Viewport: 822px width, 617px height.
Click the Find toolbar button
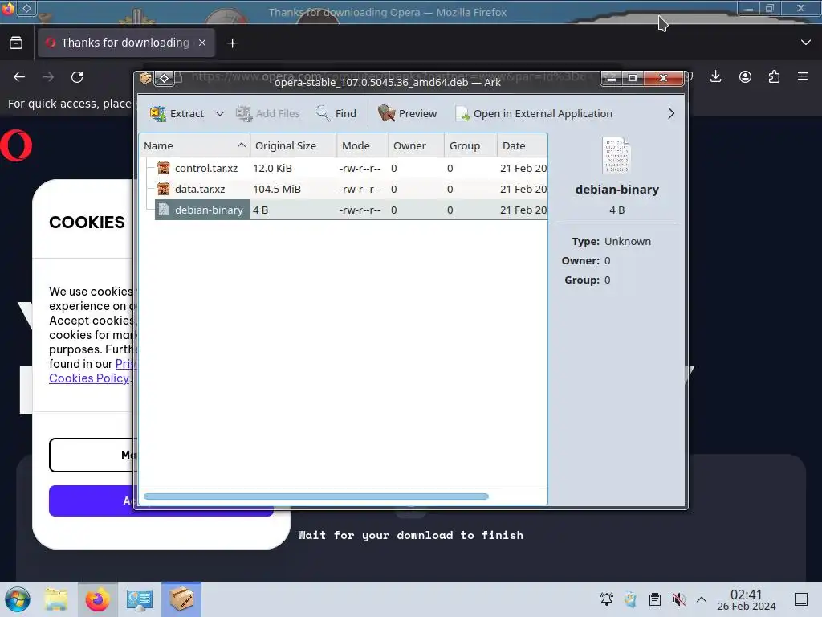click(336, 113)
